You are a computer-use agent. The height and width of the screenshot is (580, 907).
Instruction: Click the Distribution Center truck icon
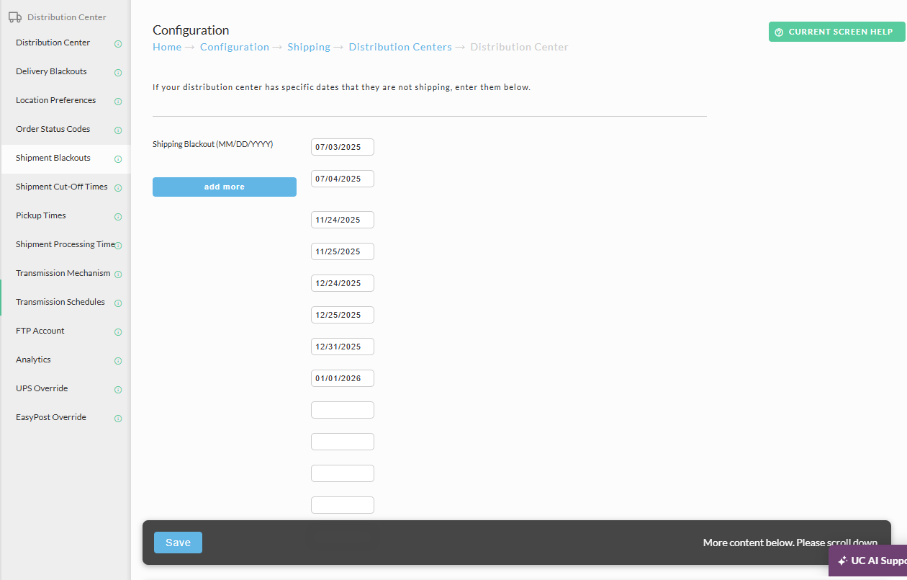click(x=14, y=17)
